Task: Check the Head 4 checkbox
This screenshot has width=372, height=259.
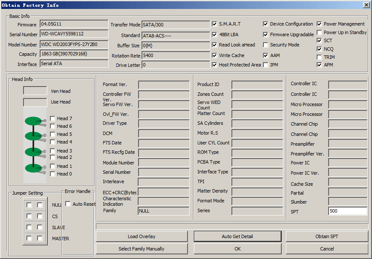Action: [x=53, y=142]
